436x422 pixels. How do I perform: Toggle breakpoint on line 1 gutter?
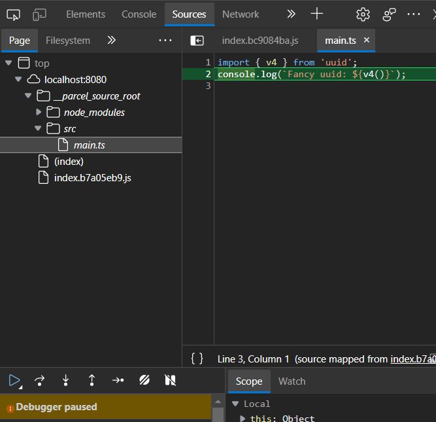tap(208, 62)
